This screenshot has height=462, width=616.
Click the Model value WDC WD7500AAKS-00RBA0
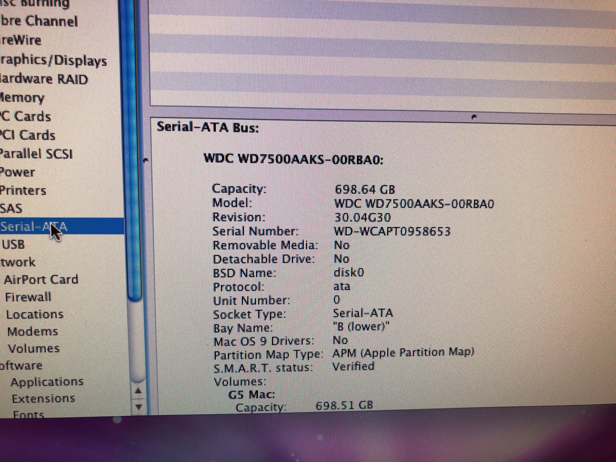[414, 204]
